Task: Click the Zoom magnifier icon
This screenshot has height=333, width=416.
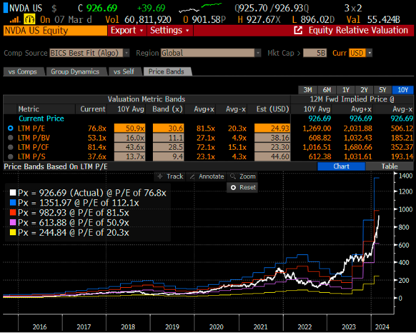Action: coord(233,176)
